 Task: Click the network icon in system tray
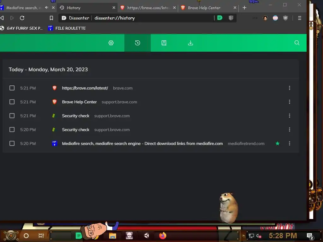tap(251, 236)
